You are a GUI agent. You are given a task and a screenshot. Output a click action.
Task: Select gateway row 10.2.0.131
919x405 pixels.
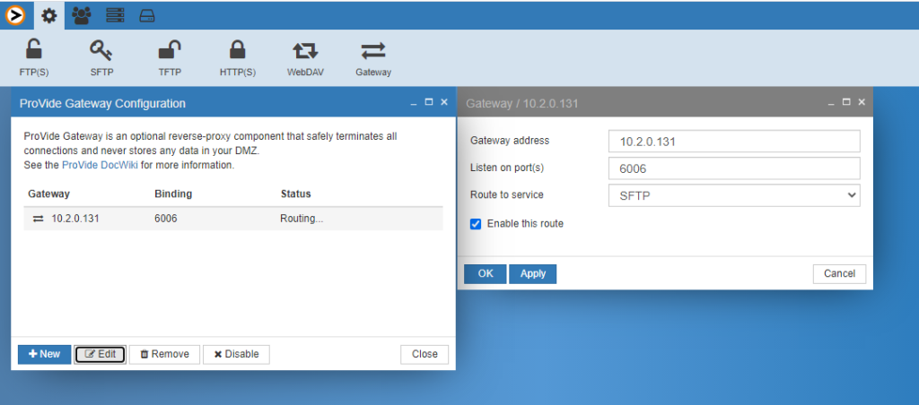pos(233,219)
